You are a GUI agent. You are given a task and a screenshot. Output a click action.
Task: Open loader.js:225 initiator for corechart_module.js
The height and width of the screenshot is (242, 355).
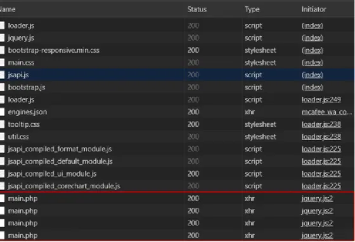click(x=321, y=186)
